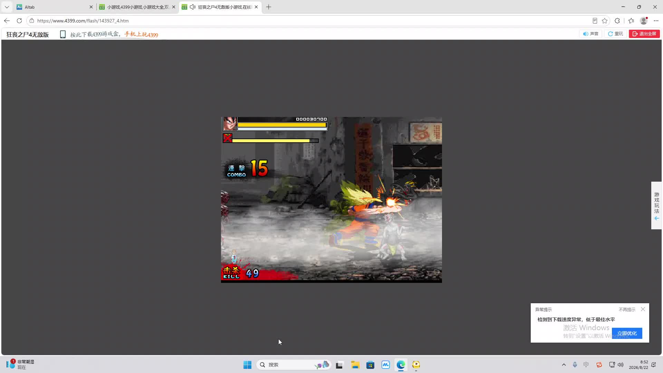Open immersive reader view icon
This screenshot has width=663, height=373.
[x=595, y=21]
